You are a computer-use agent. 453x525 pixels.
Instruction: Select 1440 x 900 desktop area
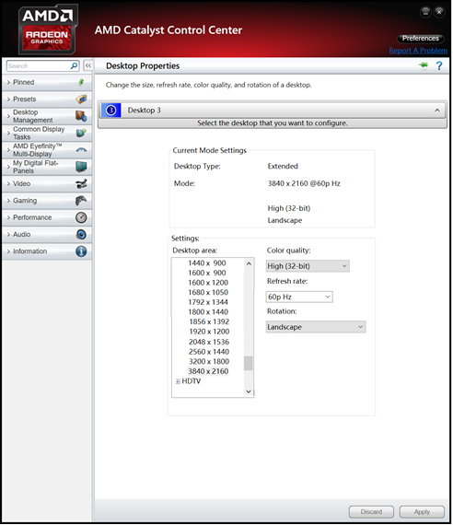click(207, 263)
